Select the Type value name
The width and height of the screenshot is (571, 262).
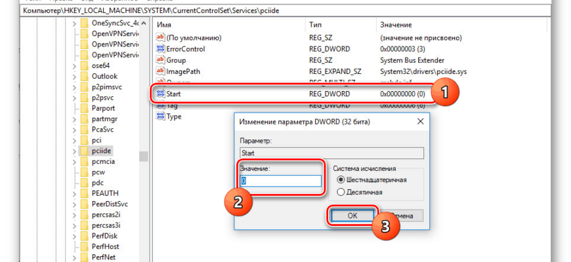pos(174,117)
